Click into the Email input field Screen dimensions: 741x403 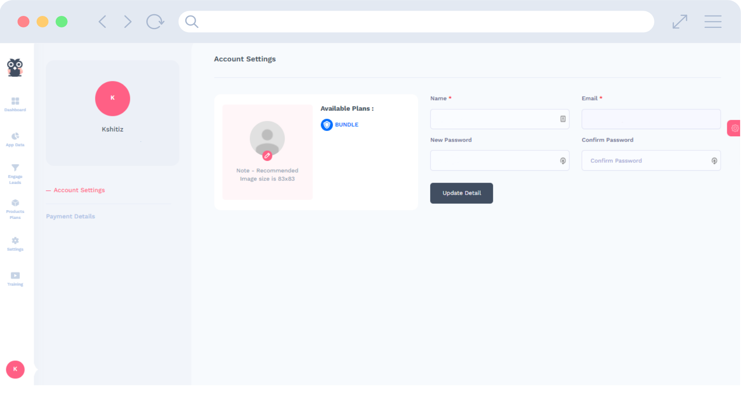[651, 119]
